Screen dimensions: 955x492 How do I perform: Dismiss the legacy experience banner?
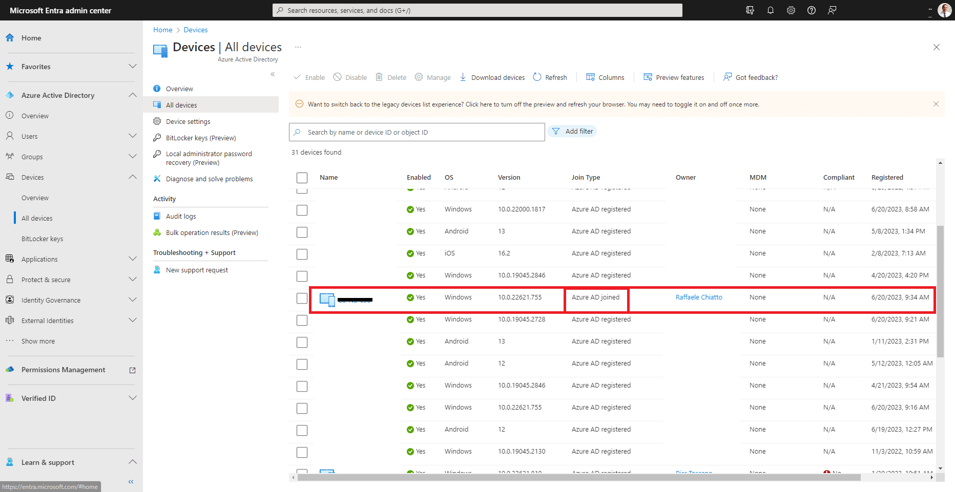[936, 104]
